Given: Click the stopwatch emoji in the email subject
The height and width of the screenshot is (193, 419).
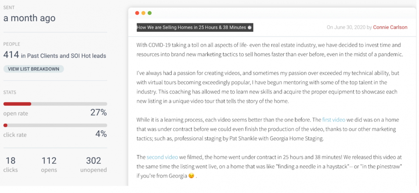Looking at the screenshot, I should click(250, 28).
